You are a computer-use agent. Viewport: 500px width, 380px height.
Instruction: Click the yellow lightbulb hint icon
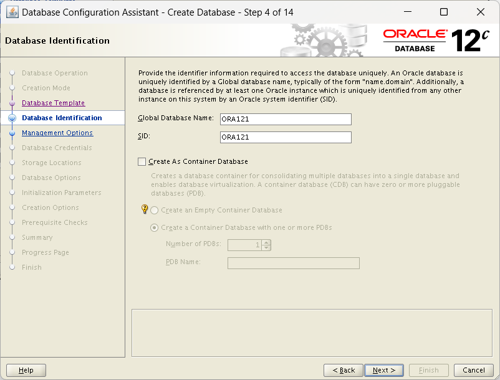pos(145,209)
